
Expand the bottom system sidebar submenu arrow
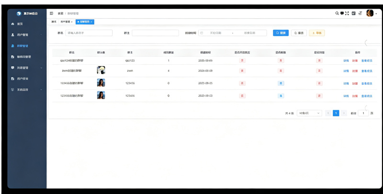[x=41, y=90]
